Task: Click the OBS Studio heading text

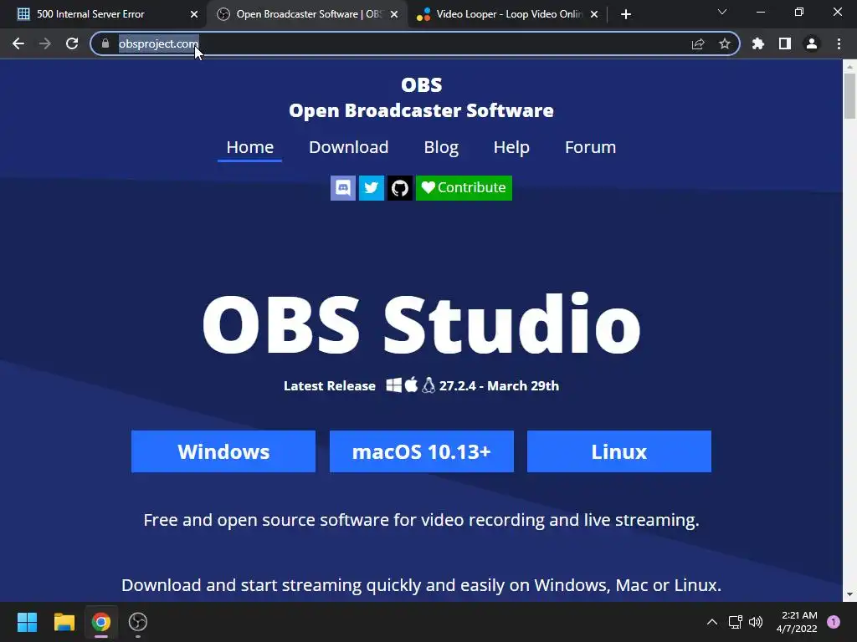Action: (x=422, y=325)
